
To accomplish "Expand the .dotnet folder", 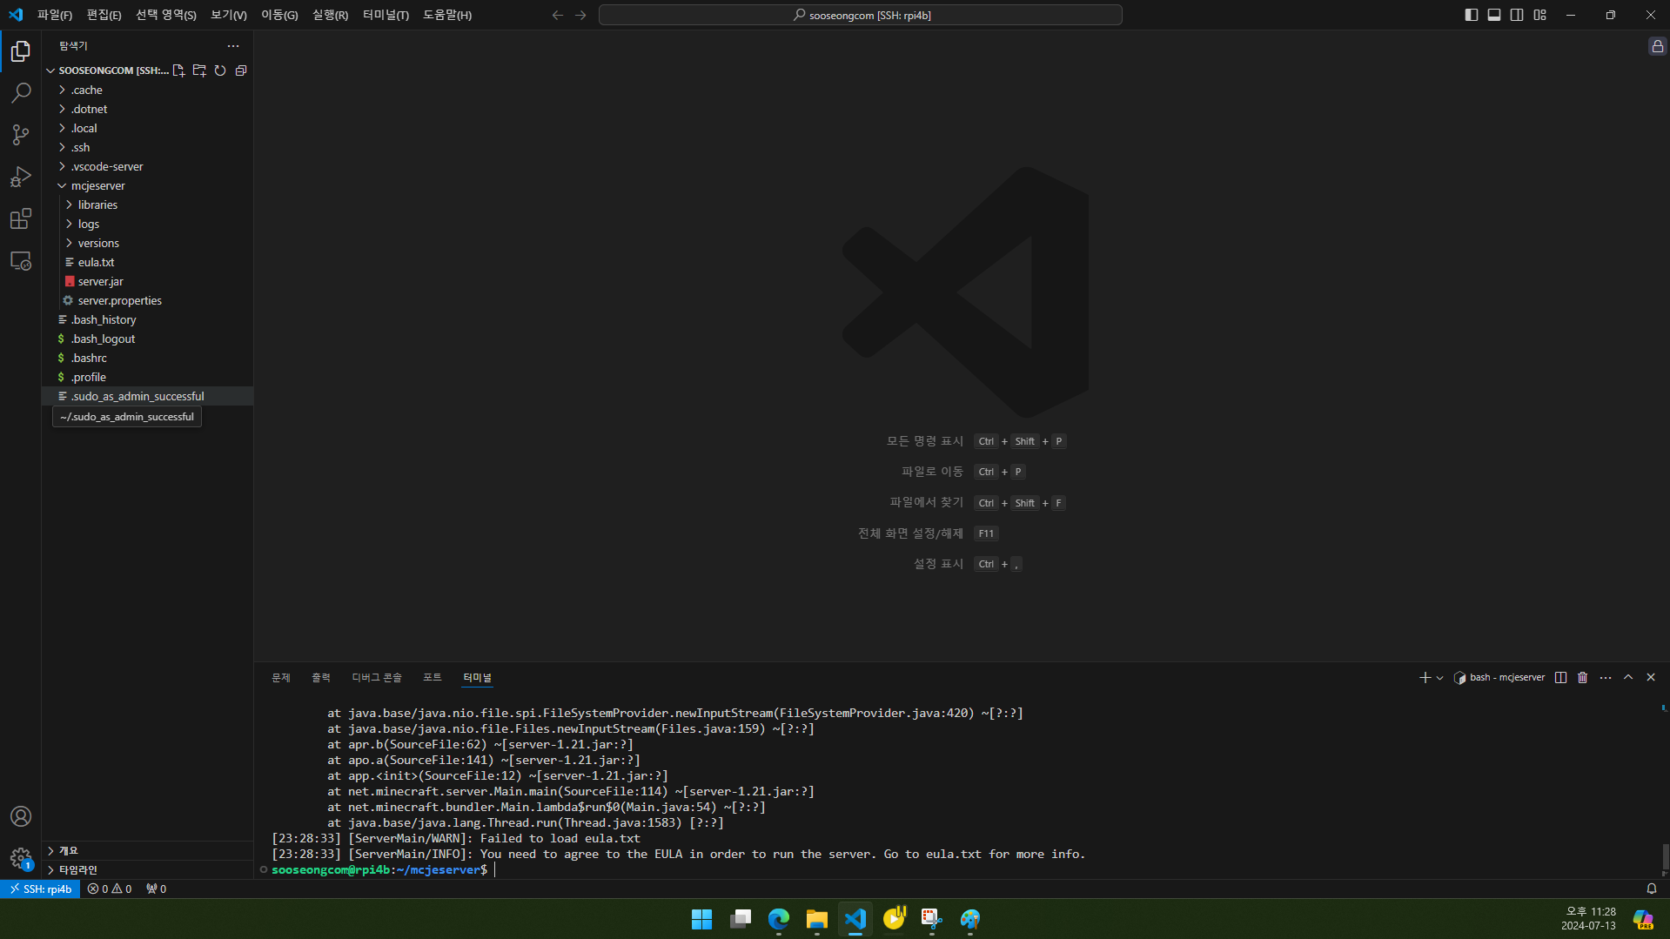I will point(148,109).
